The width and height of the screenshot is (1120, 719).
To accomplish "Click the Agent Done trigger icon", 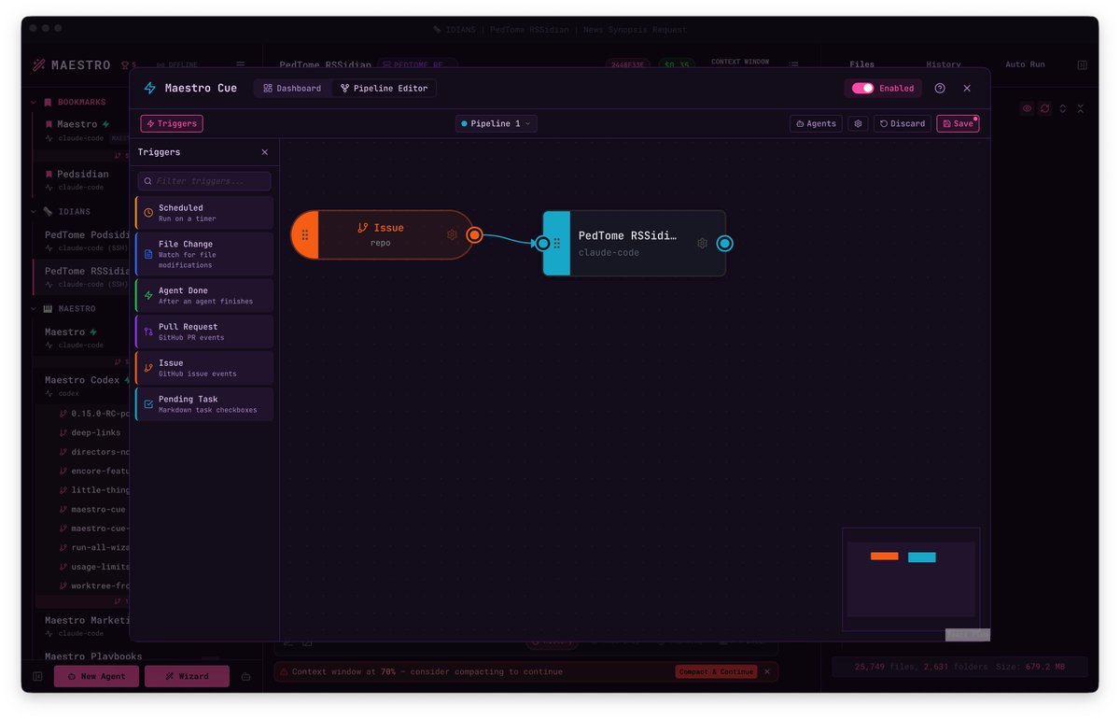I will tap(147, 294).
